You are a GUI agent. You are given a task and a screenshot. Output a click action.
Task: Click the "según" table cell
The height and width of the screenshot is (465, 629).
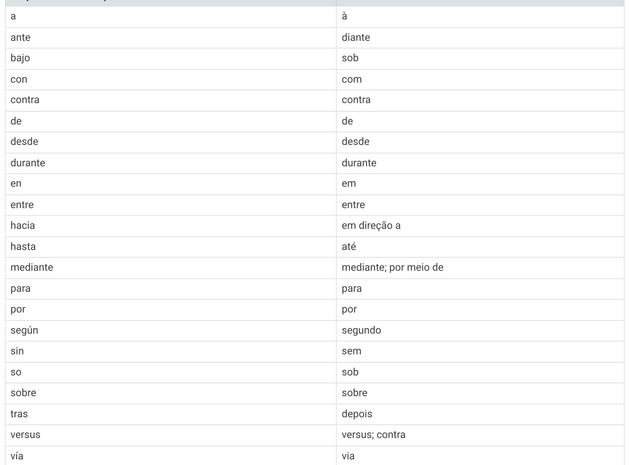coord(171,330)
